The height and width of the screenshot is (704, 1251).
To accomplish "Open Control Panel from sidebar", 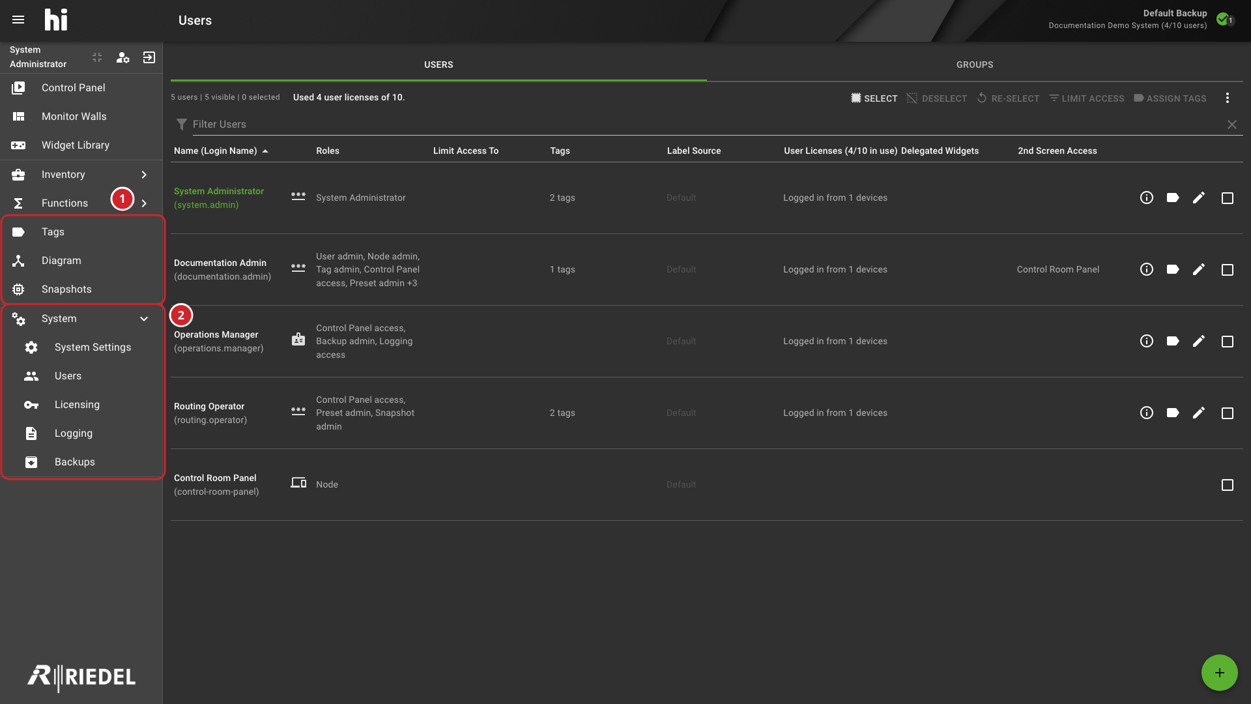I will tap(81, 88).
